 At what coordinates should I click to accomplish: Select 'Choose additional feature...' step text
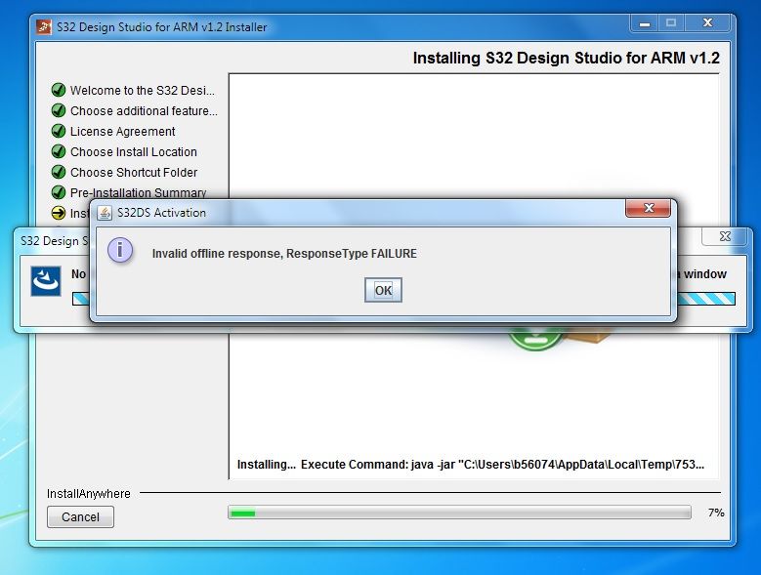coord(144,111)
